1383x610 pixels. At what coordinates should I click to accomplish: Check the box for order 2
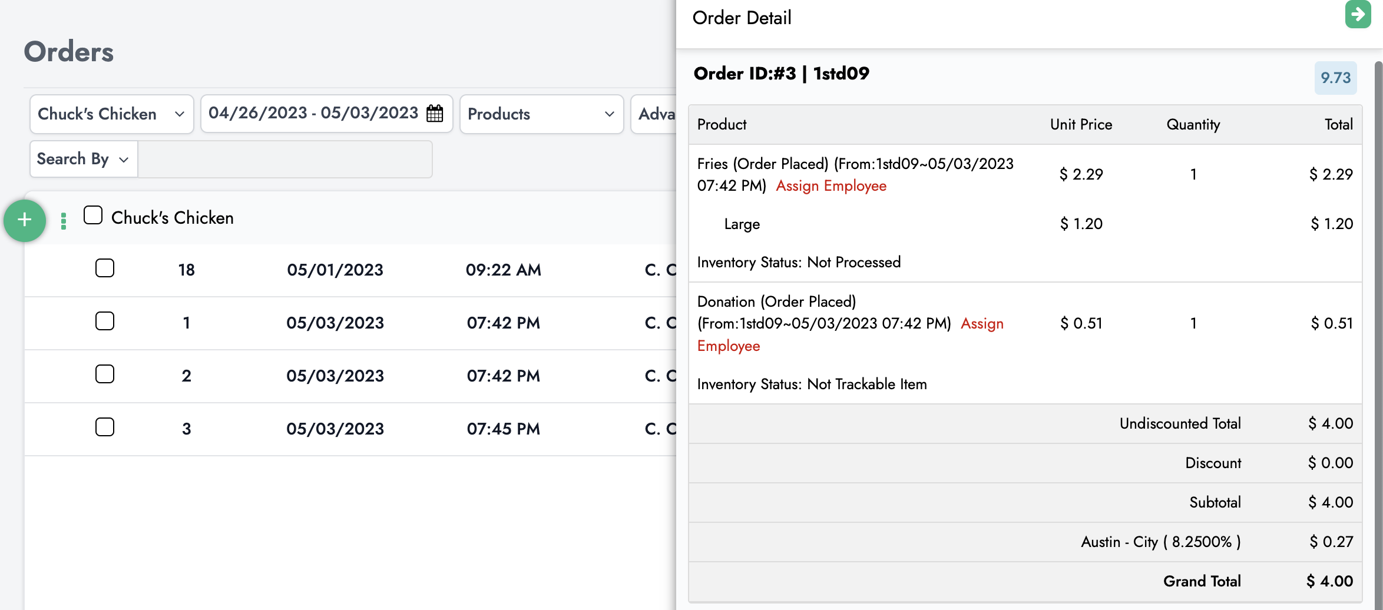[x=105, y=374]
